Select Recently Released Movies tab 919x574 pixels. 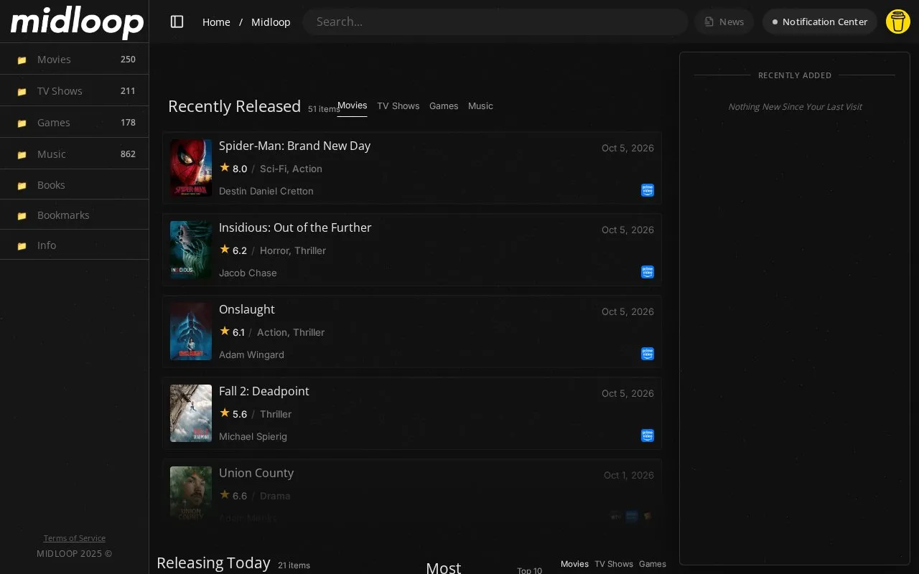tap(353, 105)
